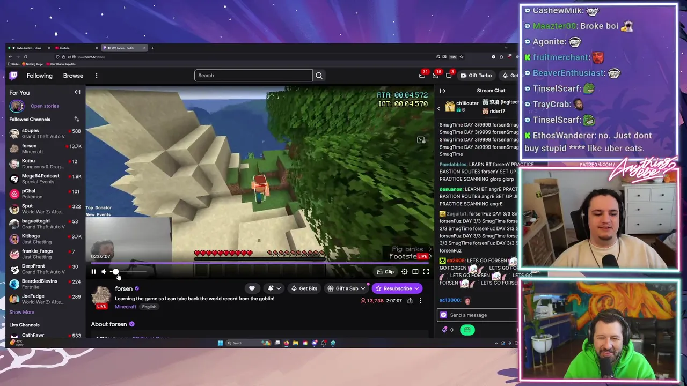This screenshot has height=386, width=687.
Task: Open the Windows Start menu
Action: coord(220,343)
